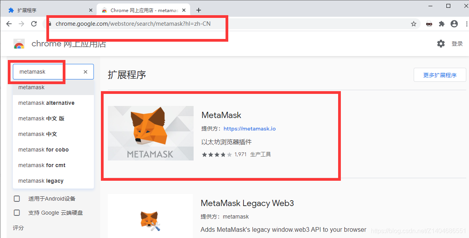The height and width of the screenshot is (238, 469).
Task: Choose 'metamask alternative' suggestion
Action: [53, 103]
